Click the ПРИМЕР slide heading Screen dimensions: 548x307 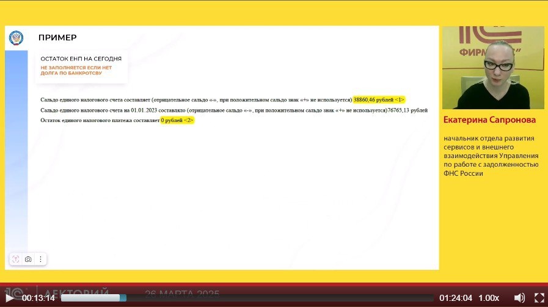(57, 37)
